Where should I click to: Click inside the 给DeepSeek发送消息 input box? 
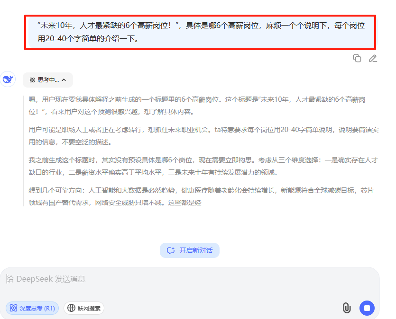coord(142,279)
